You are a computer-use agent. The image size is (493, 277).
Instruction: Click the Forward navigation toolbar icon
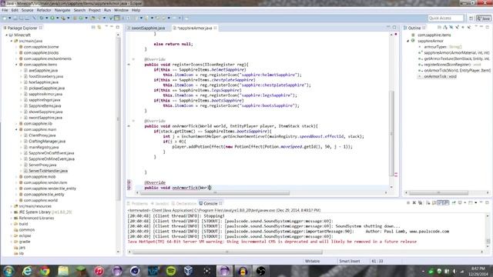coord(174,18)
